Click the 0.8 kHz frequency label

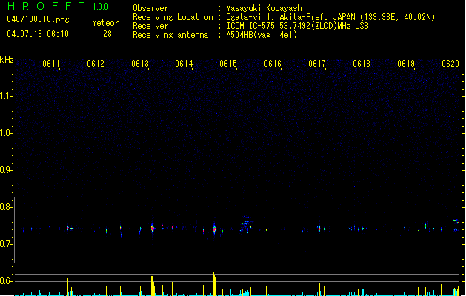pyautogui.click(x=6, y=207)
